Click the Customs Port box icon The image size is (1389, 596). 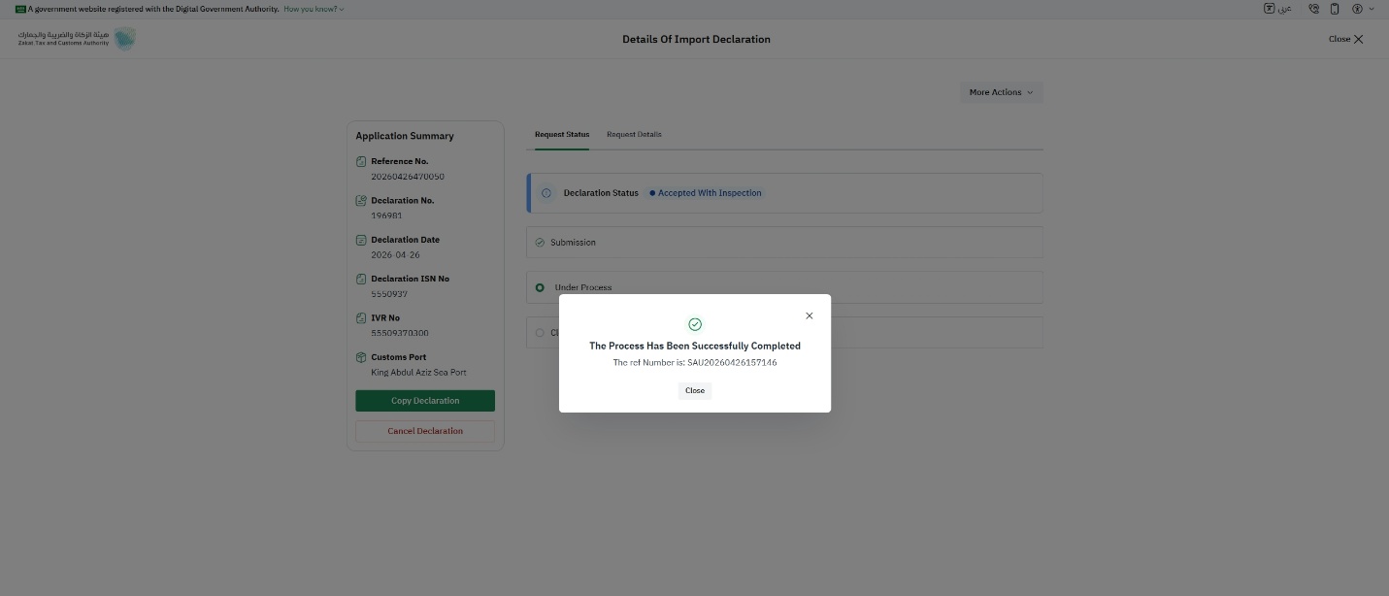tap(361, 357)
